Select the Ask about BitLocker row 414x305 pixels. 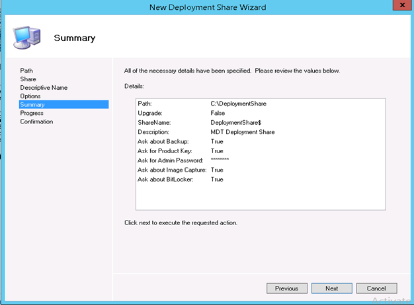[181, 179]
